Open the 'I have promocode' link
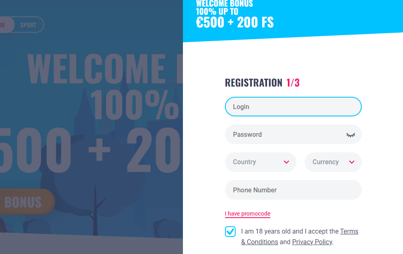The height and width of the screenshot is (254, 403). point(247,214)
